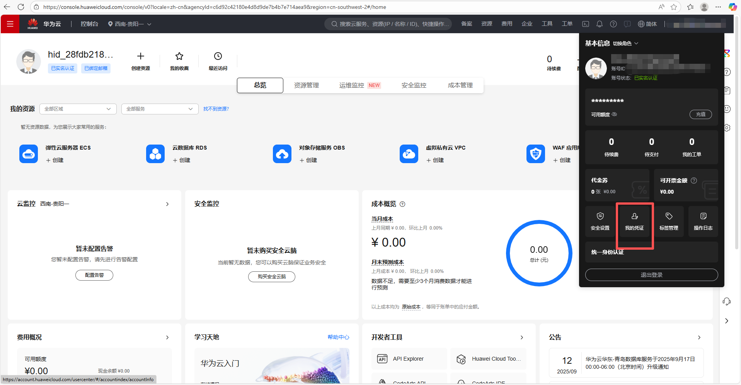Click the globe language icon
This screenshot has width=741, height=385.
click(x=641, y=24)
